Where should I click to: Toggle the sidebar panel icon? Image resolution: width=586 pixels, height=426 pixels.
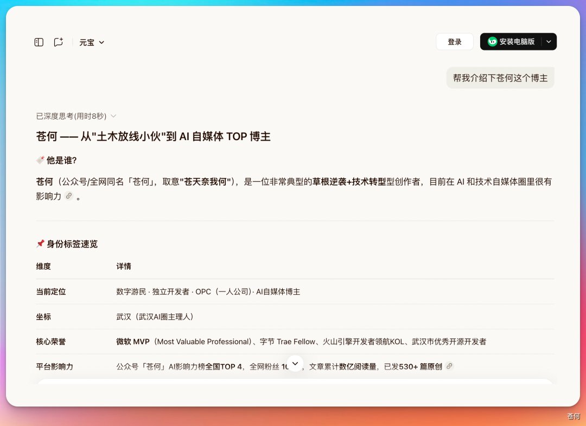39,42
